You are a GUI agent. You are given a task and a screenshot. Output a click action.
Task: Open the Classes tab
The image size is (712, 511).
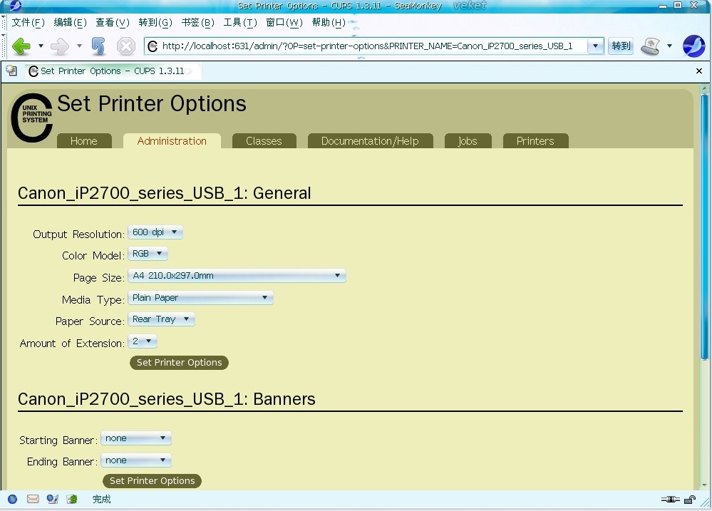coord(264,141)
